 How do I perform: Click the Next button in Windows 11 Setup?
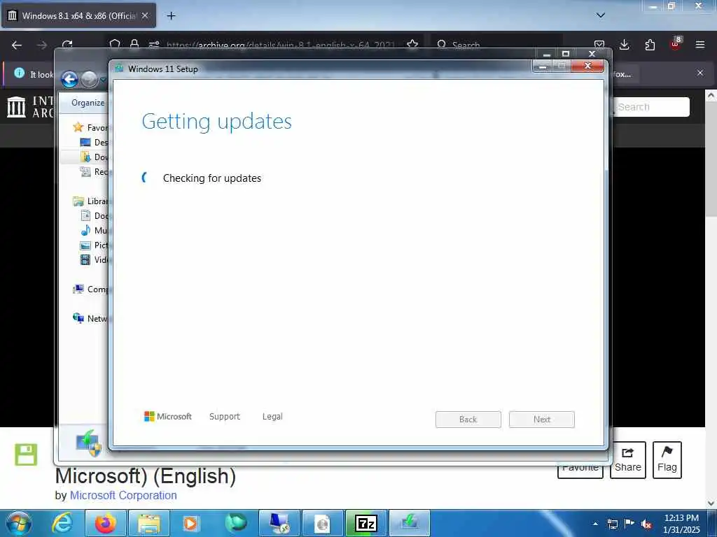[542, 420]
